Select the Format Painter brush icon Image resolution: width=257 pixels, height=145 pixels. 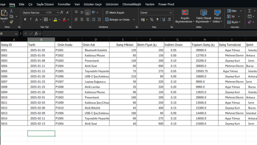click(x=11, y=22)
